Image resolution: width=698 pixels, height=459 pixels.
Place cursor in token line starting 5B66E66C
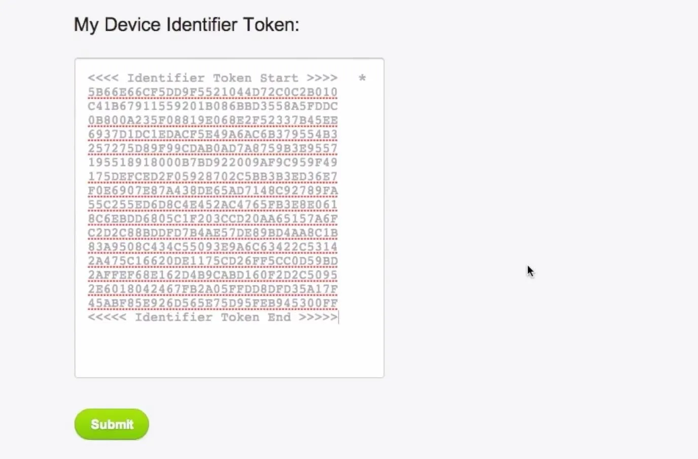click(x=213, y=92)
